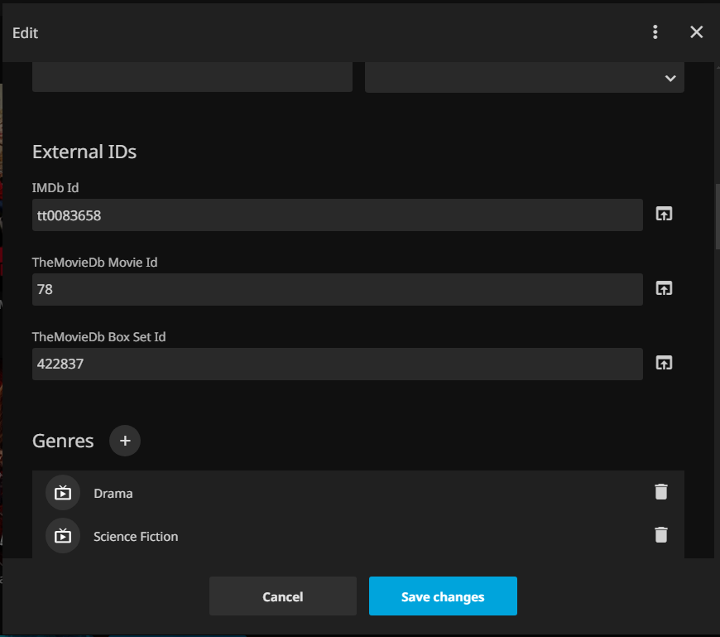Image resolution: width=720 pixels, height=637 pixels.
Task: Open TheMovieDb Movie Id external link
Action: [x=664, y=288]
